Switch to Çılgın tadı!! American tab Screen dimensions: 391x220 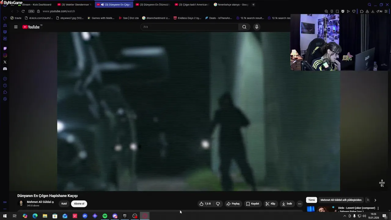click(x=192, y=5)
